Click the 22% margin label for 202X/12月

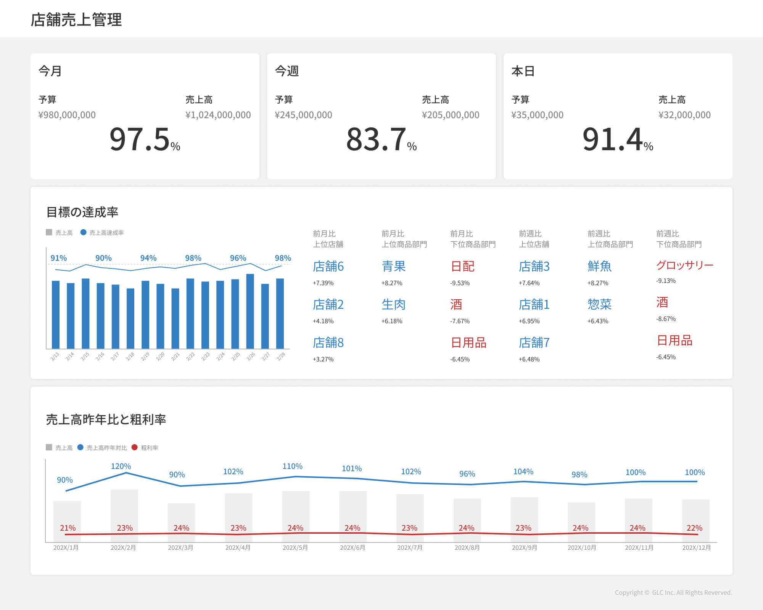[694, 528]
